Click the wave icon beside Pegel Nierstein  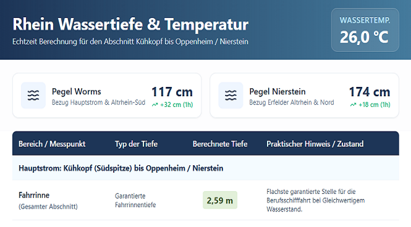pos(231,96)
